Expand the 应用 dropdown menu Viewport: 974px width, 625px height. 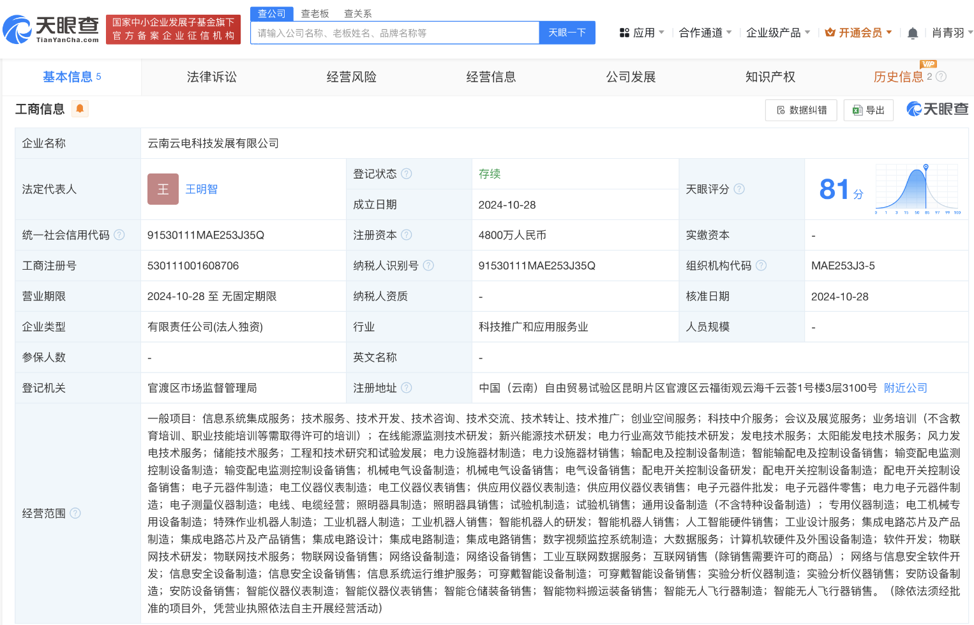(x=642, y=33)
